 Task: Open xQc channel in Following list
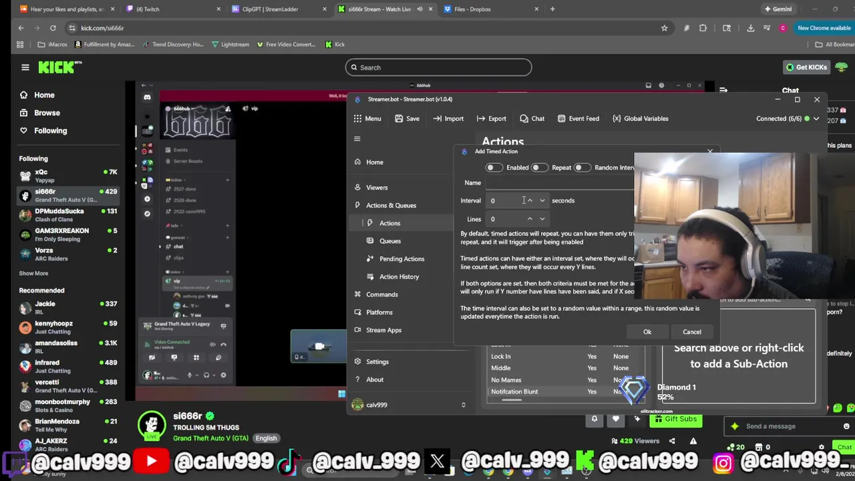[68, 176]
